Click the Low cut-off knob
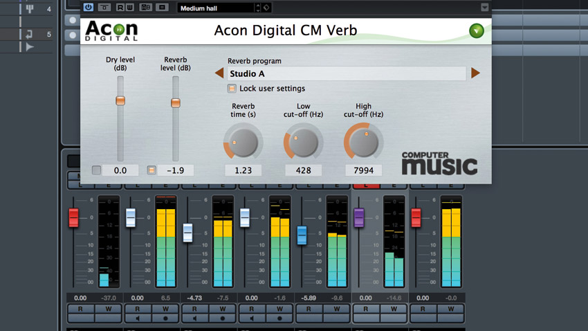Image resolution: width=588 pixels, height=331 pixels. (303, 143)
